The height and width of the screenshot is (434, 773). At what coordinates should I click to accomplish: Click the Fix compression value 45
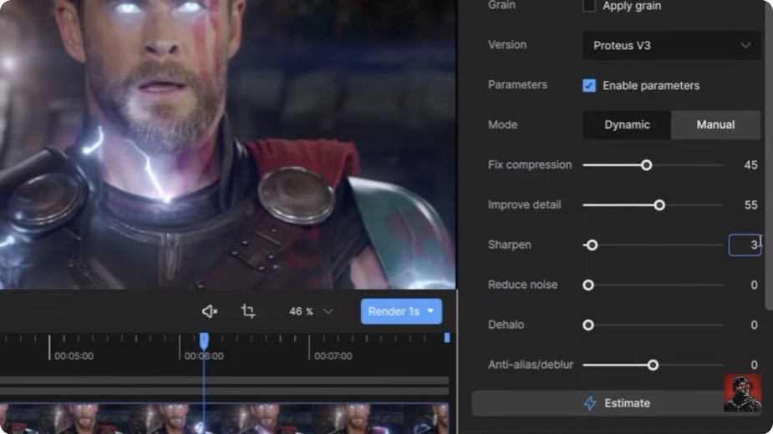(750, 165)
